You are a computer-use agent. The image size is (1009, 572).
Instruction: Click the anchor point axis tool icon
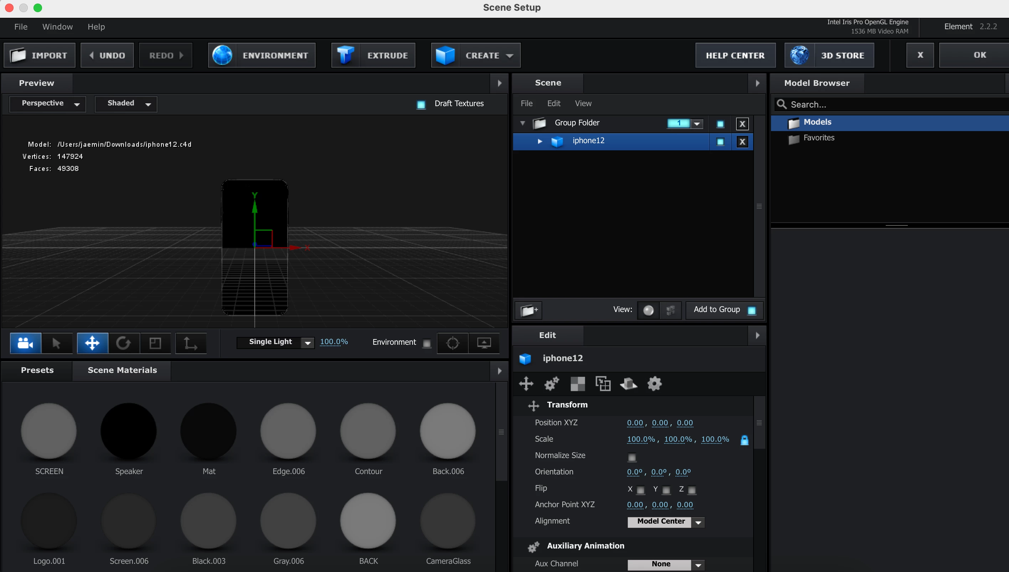(x=191, y=343)
